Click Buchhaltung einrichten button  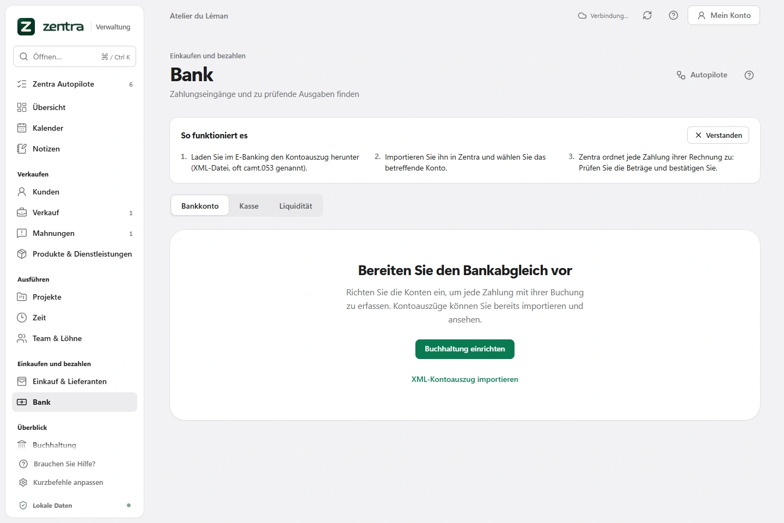[x=465, y=349]
